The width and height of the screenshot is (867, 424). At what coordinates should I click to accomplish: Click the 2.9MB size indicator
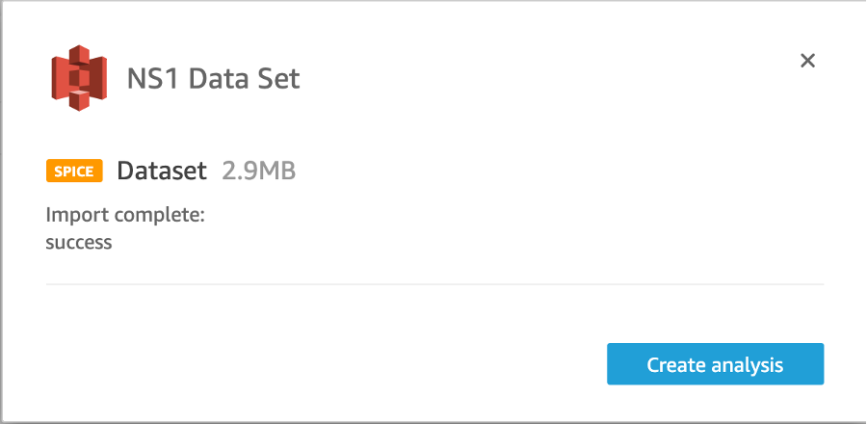259,172
